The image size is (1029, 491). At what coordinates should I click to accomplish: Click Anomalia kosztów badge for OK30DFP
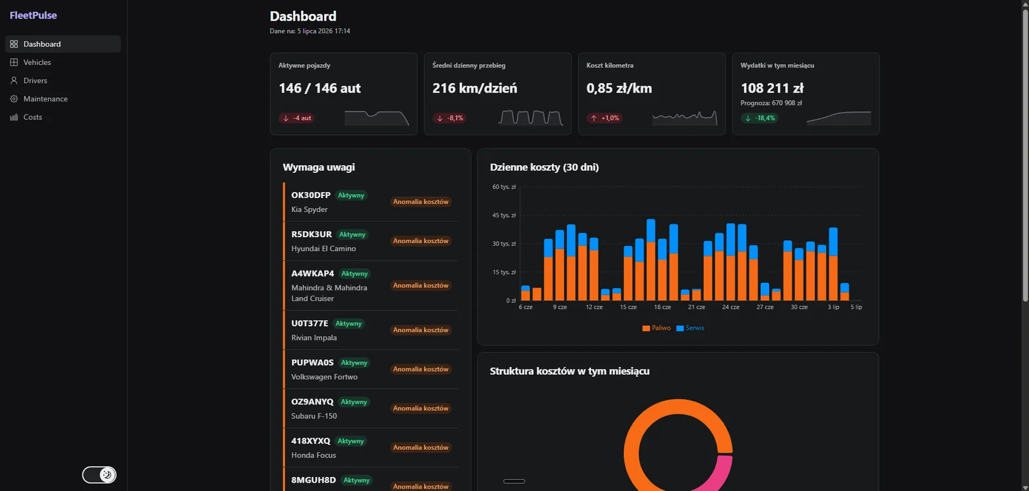421,202
